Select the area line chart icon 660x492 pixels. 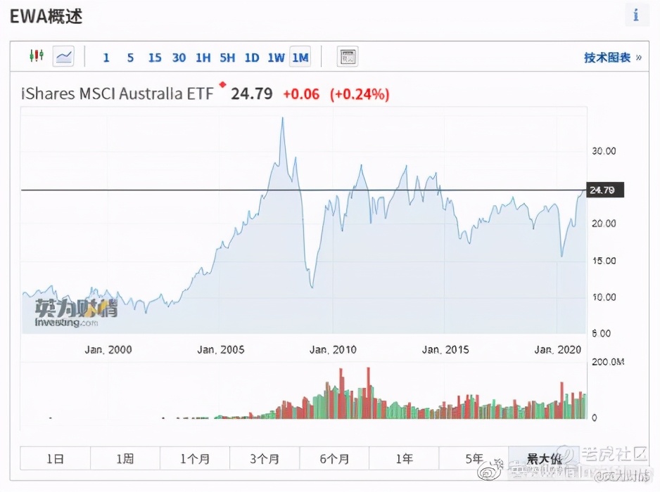63,56
